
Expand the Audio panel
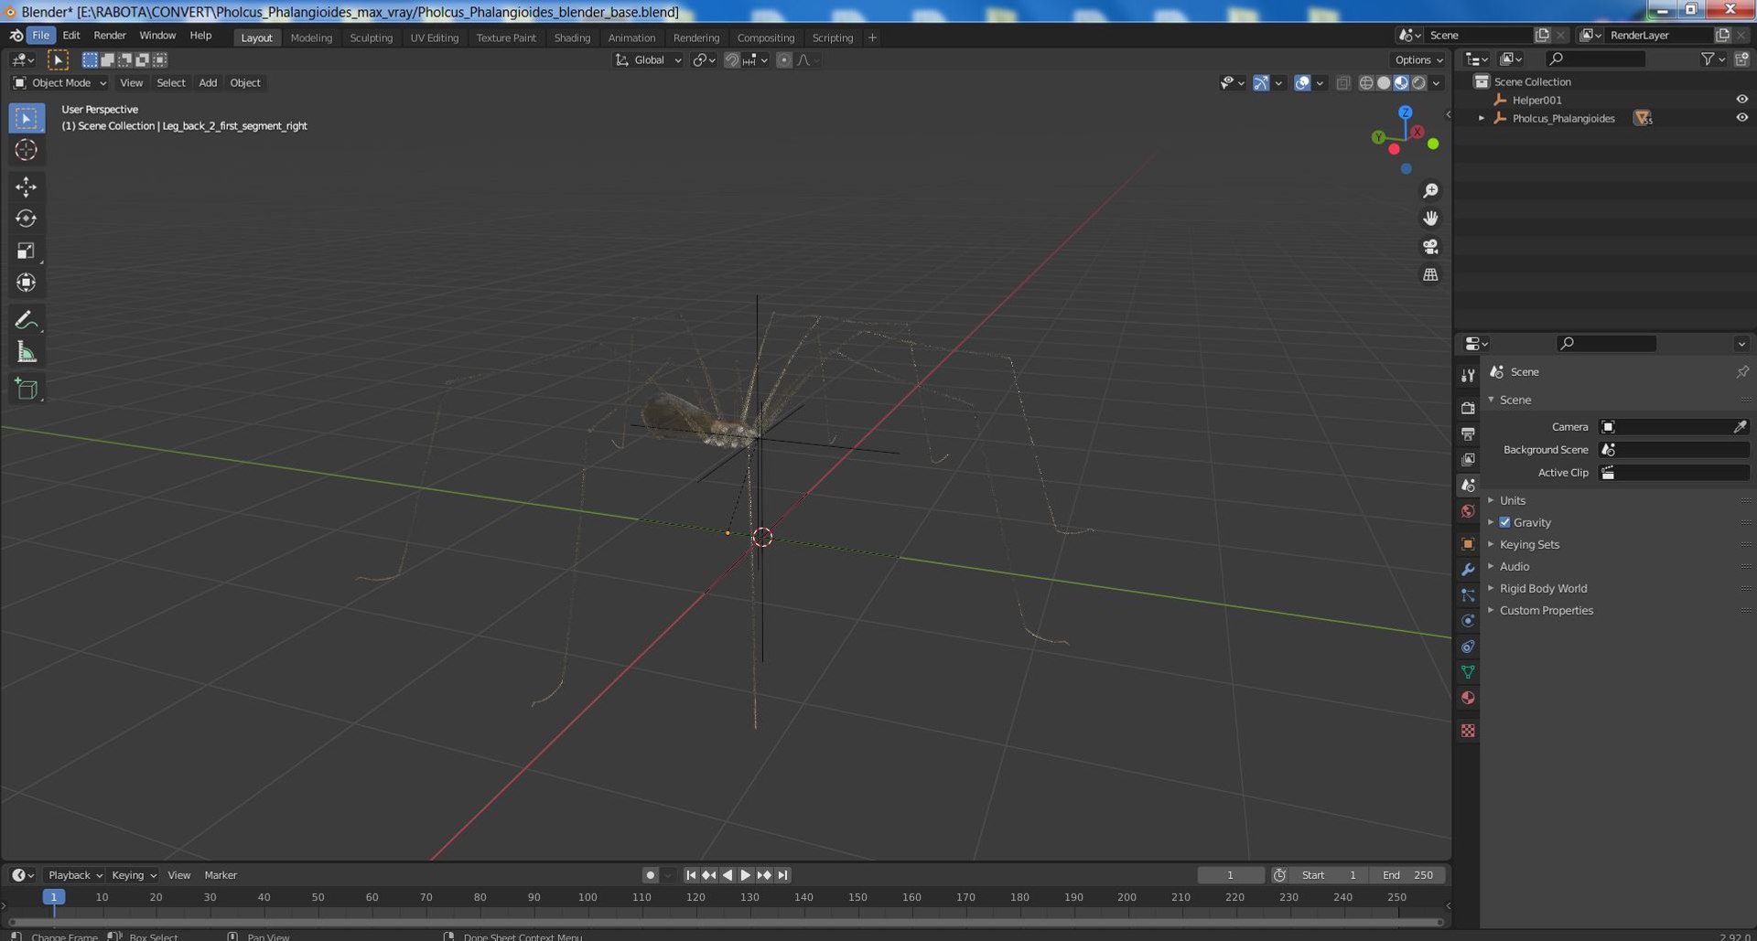(x=1514, y=566)
